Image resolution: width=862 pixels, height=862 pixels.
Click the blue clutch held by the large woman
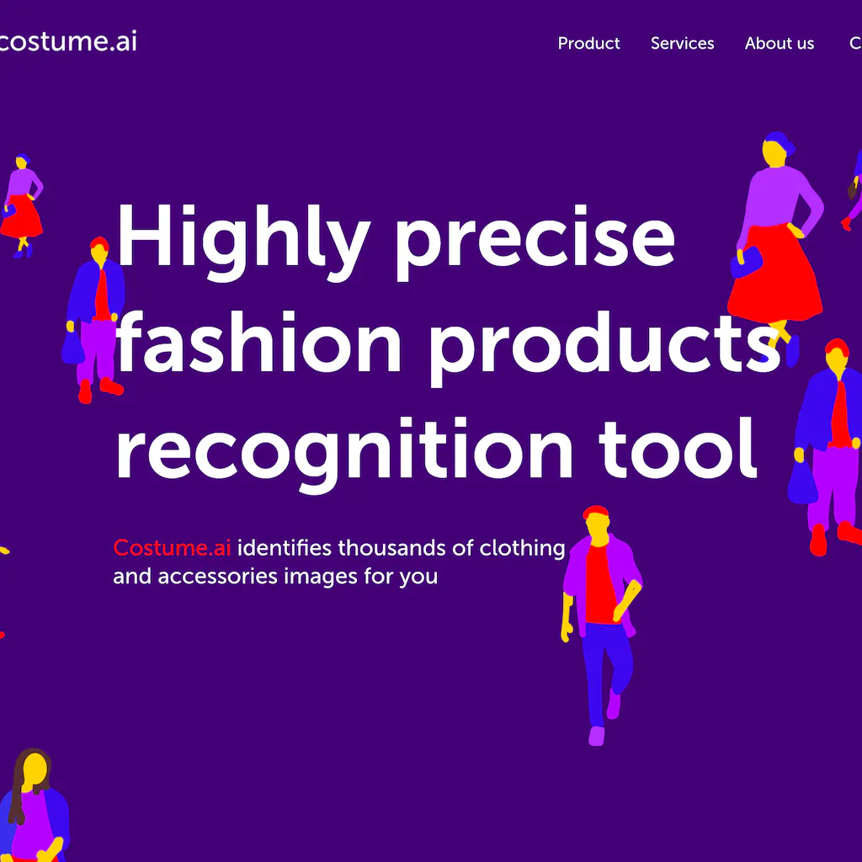pos(747,262)
